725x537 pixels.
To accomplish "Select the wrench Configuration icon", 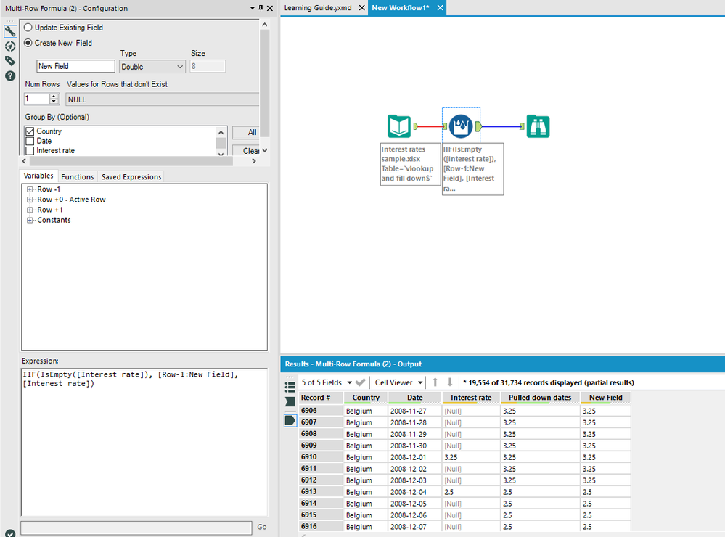I will click(10, 31).
